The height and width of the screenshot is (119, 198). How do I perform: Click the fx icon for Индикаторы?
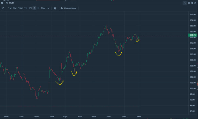point(62,8)
